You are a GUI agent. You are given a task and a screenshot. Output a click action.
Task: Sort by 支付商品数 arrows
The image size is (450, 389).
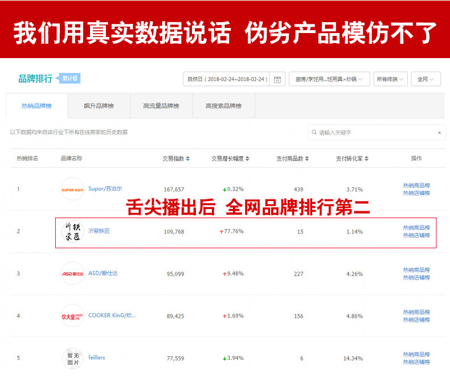[307, 159]
